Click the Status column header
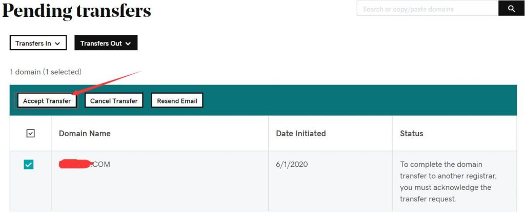 412,134
